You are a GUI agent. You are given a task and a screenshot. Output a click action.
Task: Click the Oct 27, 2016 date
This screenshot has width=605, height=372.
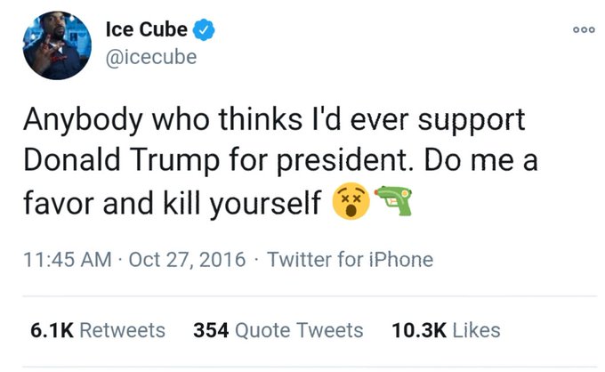pyautogui.click(x=185, y=261)
